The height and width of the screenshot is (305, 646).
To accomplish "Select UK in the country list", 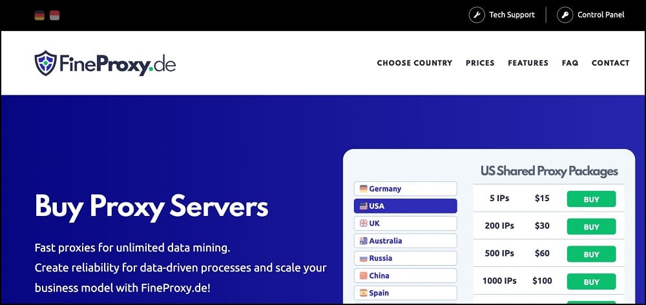I will pos(406,223).
